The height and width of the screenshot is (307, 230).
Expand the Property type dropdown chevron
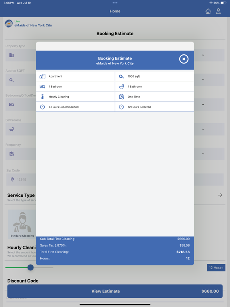203,55
